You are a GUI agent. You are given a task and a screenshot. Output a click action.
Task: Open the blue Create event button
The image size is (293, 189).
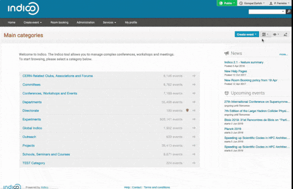pyautogui.click(x=247, y=34)
